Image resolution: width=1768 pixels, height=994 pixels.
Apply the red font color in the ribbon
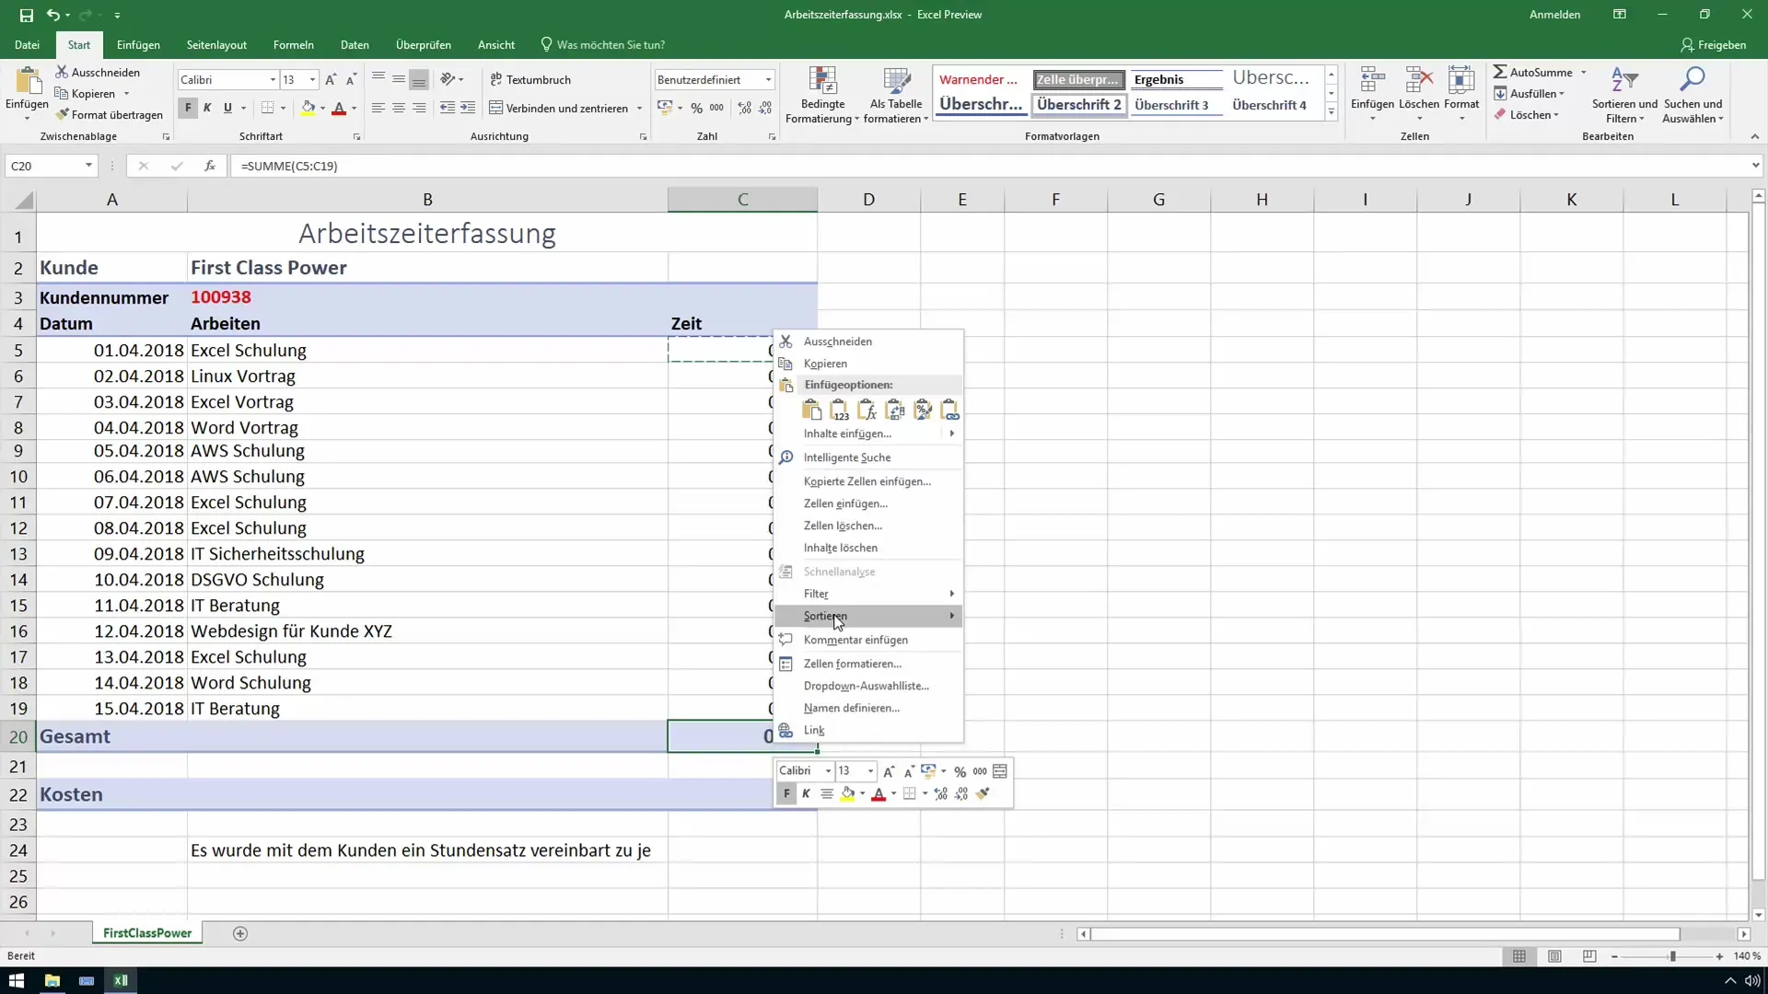click(339, 109)
